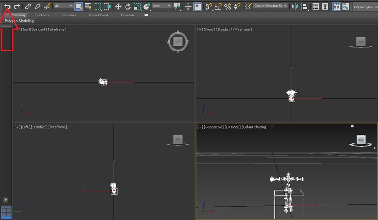Switch to the Freeform ribbon tab
The height and width of the screenshot is (220, 378).
click(x=41, y=15)
